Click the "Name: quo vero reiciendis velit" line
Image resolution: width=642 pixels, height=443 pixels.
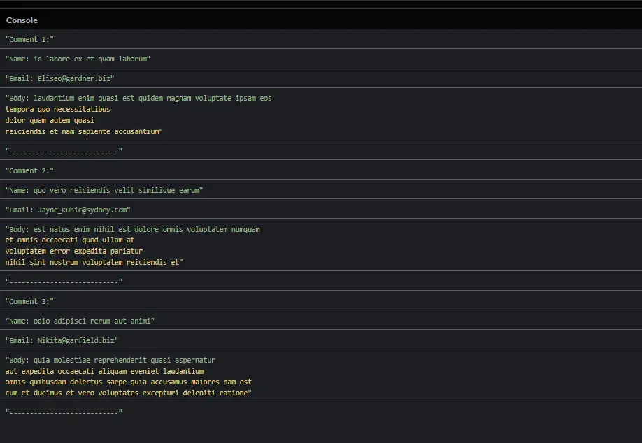pyautogui.click(x=104, y=190)
